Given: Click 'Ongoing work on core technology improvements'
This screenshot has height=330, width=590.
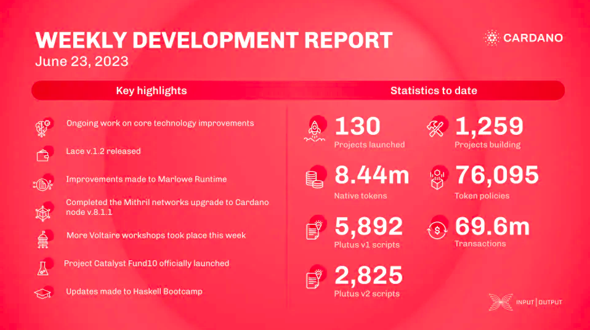Looking at the screenshot, I should (x=160, y=123).
